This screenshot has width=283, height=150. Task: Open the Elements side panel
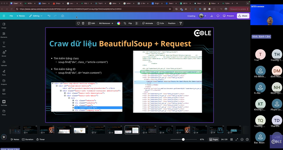[x=4, y=35]
